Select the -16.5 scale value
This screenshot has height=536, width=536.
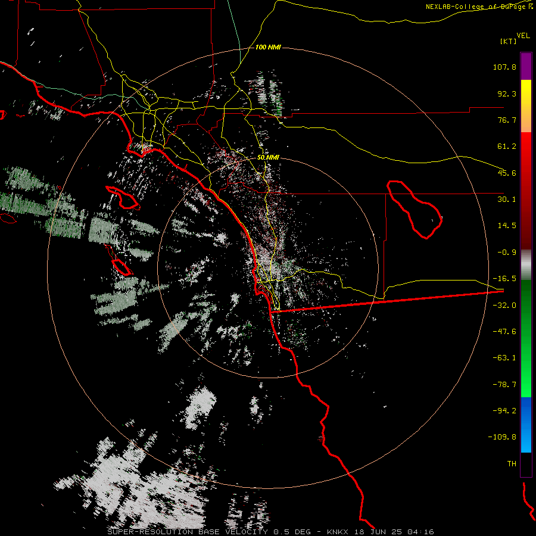(x=504, y=279)
